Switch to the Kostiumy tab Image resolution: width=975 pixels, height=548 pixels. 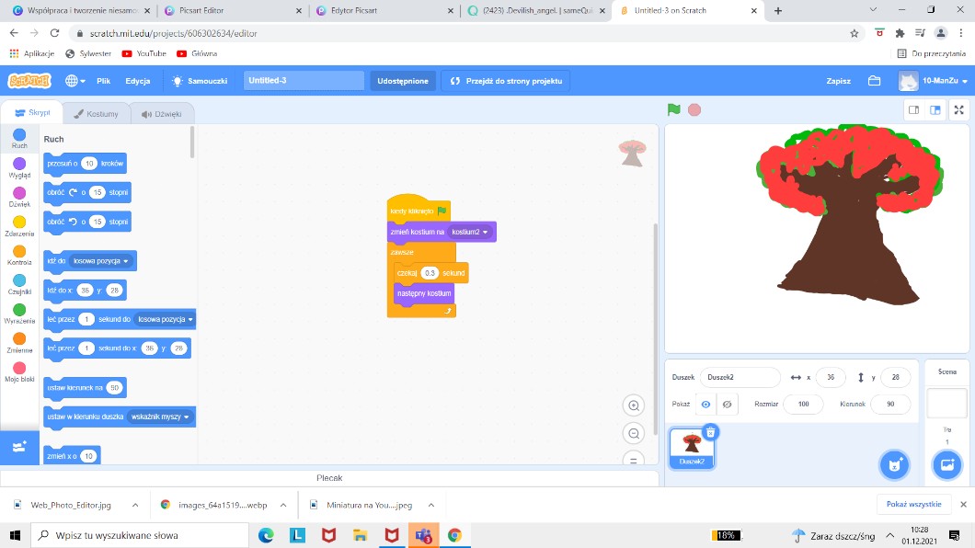97,114
